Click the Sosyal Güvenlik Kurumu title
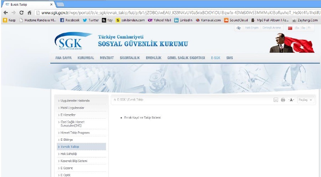Image resolution: width=321 pixels, height=177 pixels. coord(143,44)
